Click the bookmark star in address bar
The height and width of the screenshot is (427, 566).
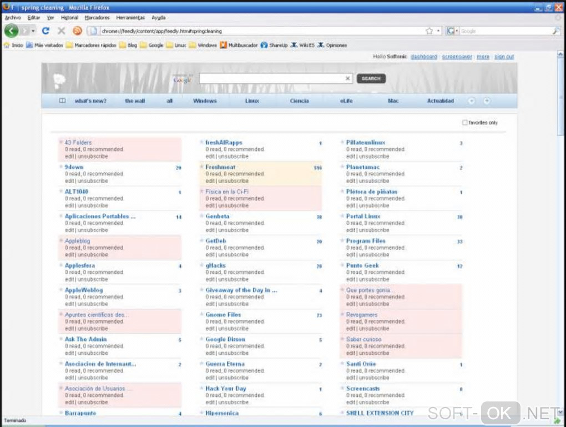429,31
